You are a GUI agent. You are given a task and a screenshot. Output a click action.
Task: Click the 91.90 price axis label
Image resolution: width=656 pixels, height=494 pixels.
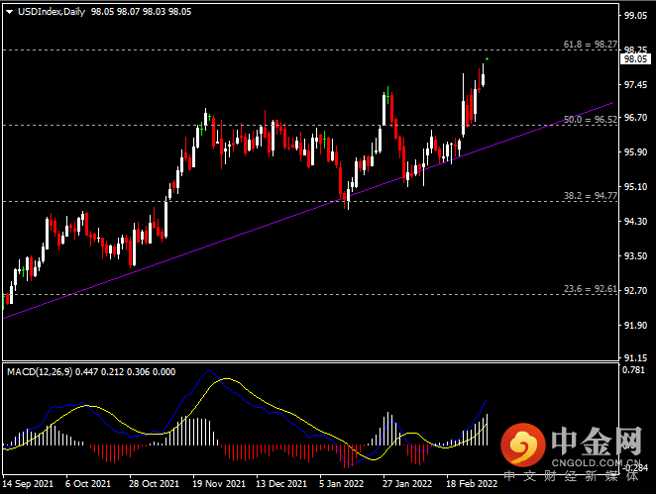pyautogui.click(x=635, y=325)
